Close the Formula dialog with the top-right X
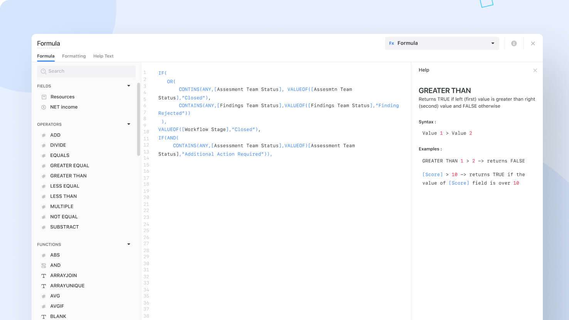The image size is (569, 320). [533, 44]
